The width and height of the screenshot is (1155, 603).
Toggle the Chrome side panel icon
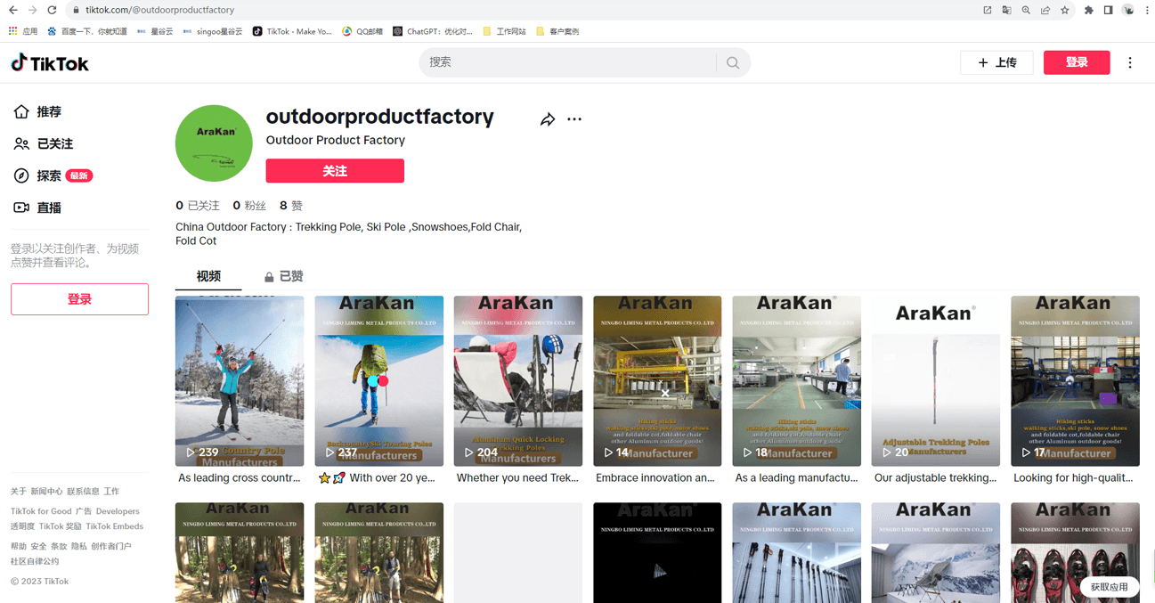(1109, 10)
